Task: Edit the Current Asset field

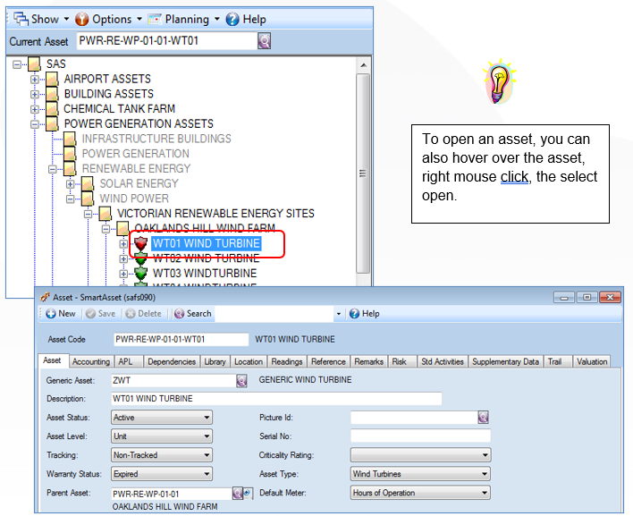Action: pos(166,41)
